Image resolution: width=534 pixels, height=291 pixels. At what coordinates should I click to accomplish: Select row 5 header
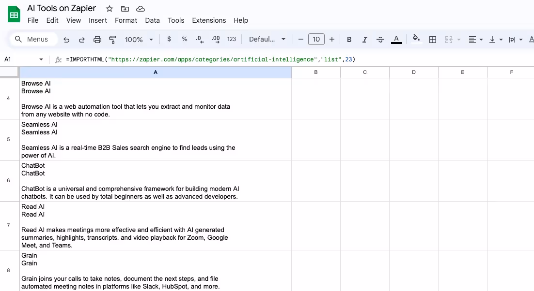[x=9, y=140]
